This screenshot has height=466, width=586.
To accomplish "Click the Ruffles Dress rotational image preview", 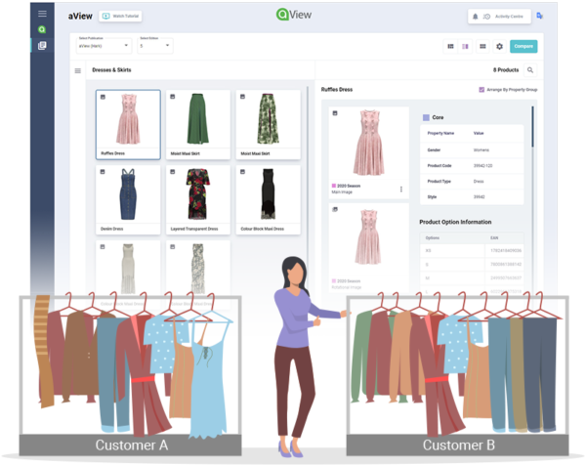I will tap(368, 237).
